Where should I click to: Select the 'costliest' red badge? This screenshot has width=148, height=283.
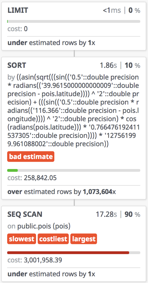(x=53, y=239)
